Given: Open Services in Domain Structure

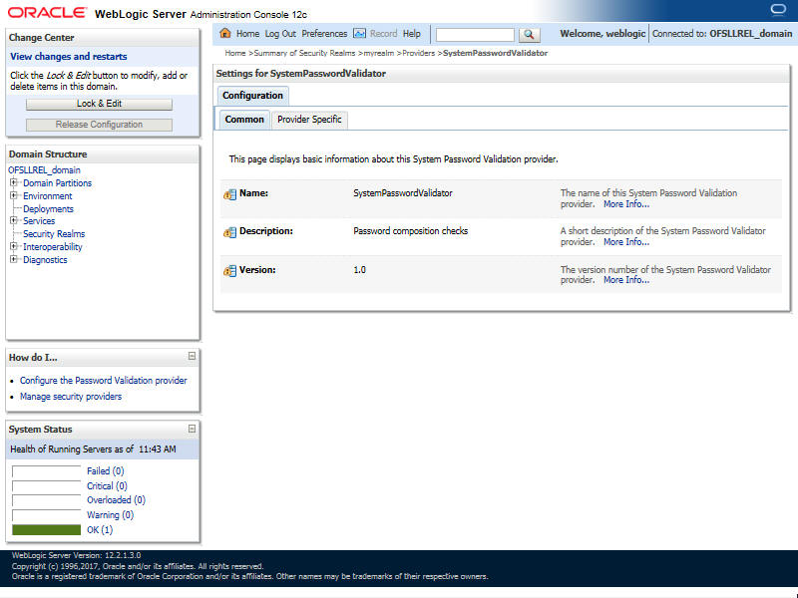Looking at the screenshot, I should [x=39, y=220].
